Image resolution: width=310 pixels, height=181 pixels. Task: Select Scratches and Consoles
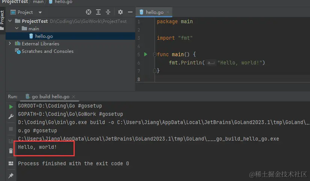[x=47, y=51]
